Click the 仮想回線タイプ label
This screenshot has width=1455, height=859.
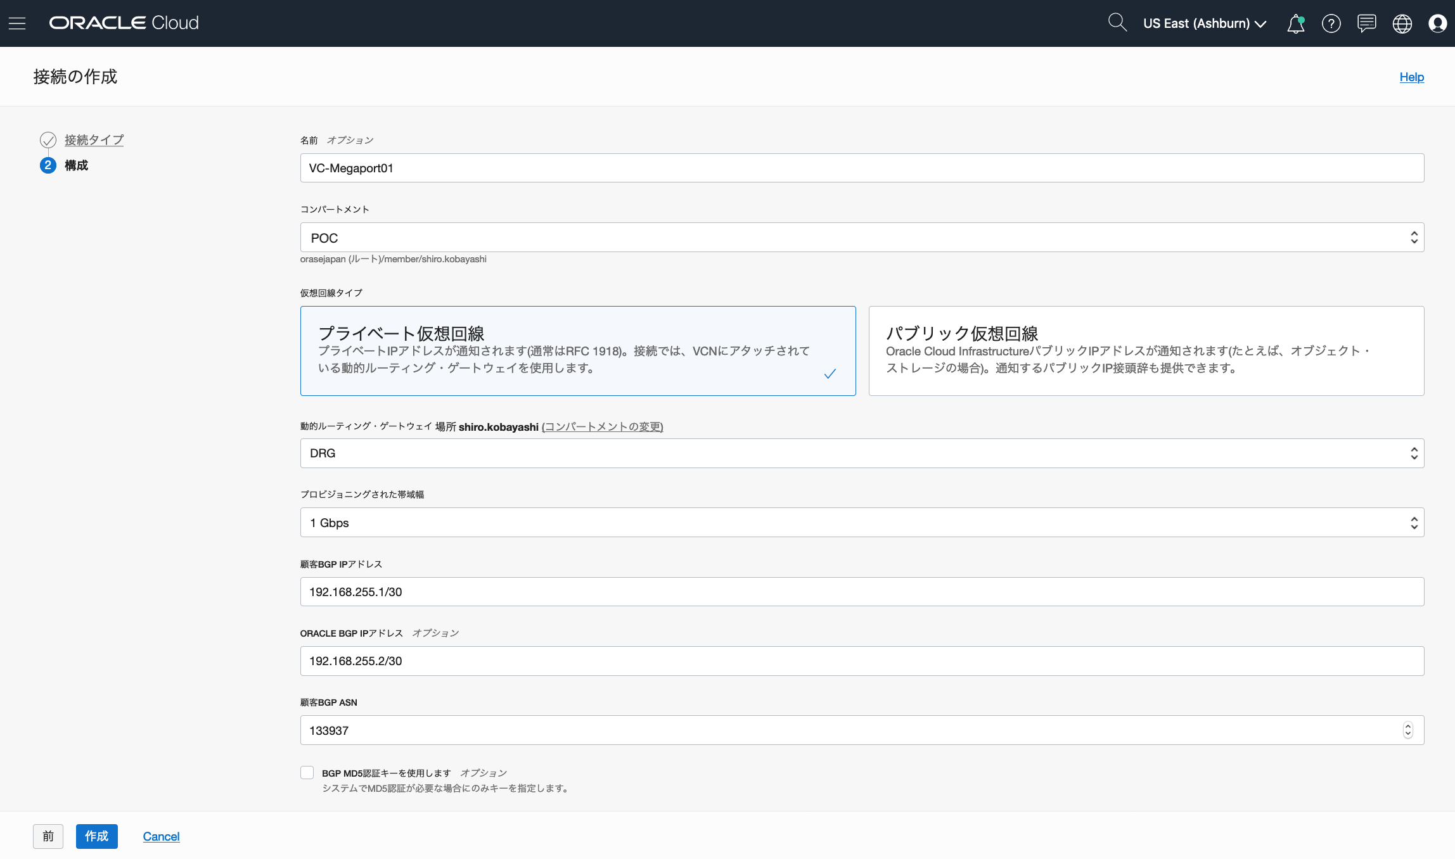click(331, 293)
